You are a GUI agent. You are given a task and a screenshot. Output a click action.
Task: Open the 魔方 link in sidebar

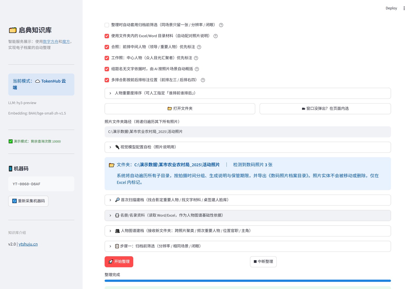coord(66,42)
